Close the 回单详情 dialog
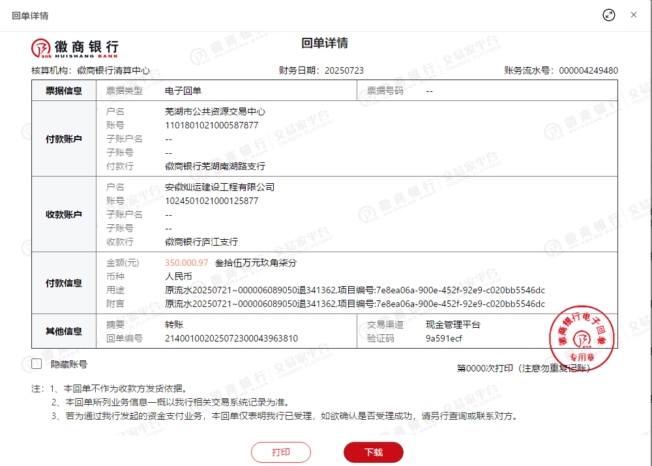Viewport: 652px width, 466px height. click(634, 15)
